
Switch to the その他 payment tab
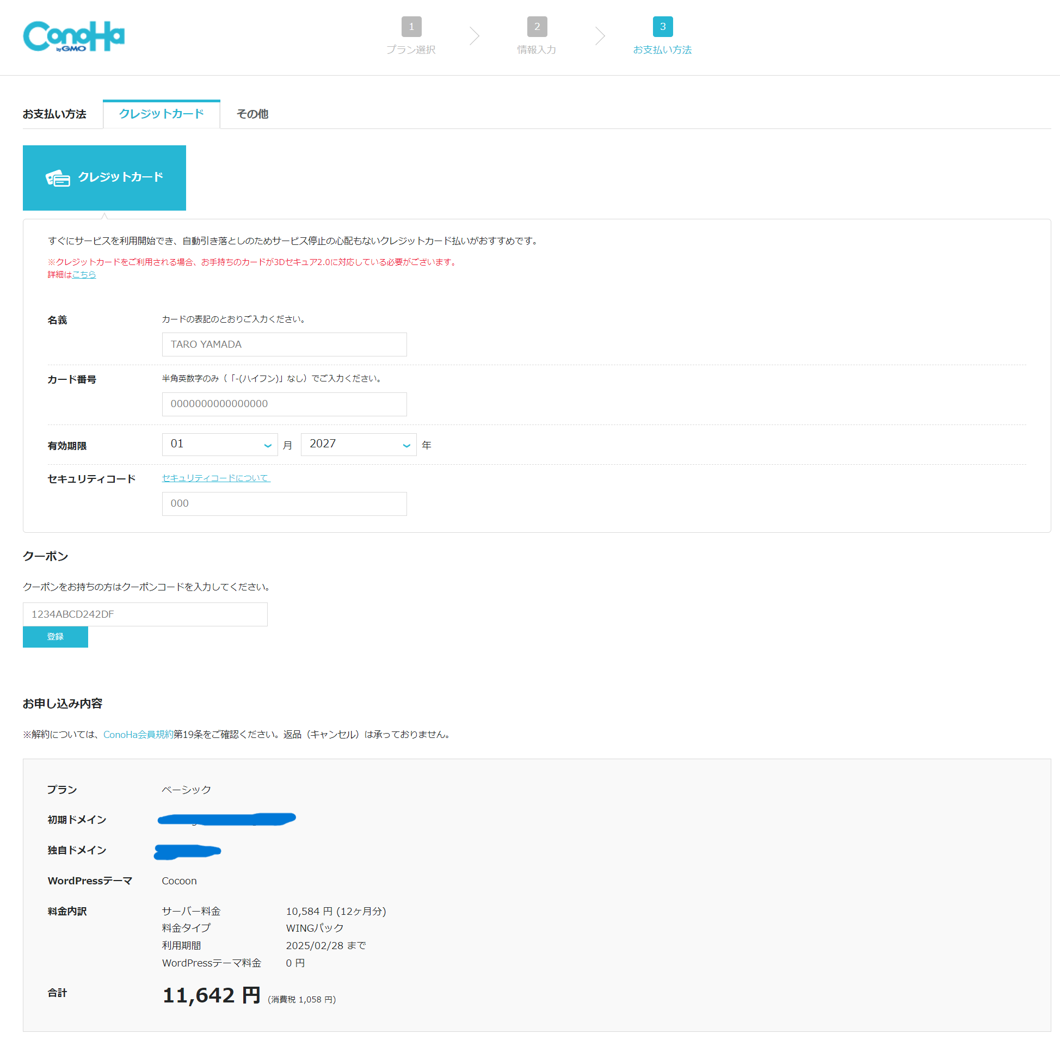click(x=250, y=113)
